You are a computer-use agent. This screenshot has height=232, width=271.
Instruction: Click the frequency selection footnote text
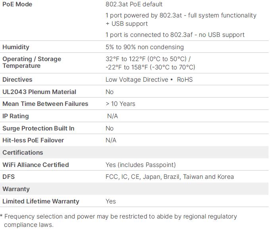119,220
